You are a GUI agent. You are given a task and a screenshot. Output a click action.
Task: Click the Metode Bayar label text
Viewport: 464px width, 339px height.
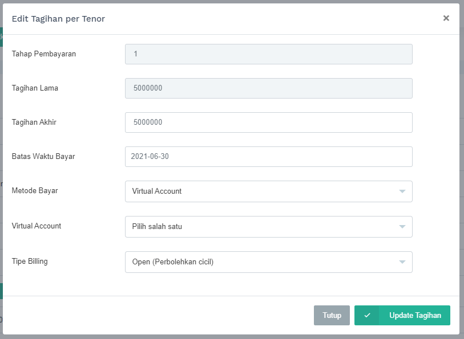tap(35, 191)
